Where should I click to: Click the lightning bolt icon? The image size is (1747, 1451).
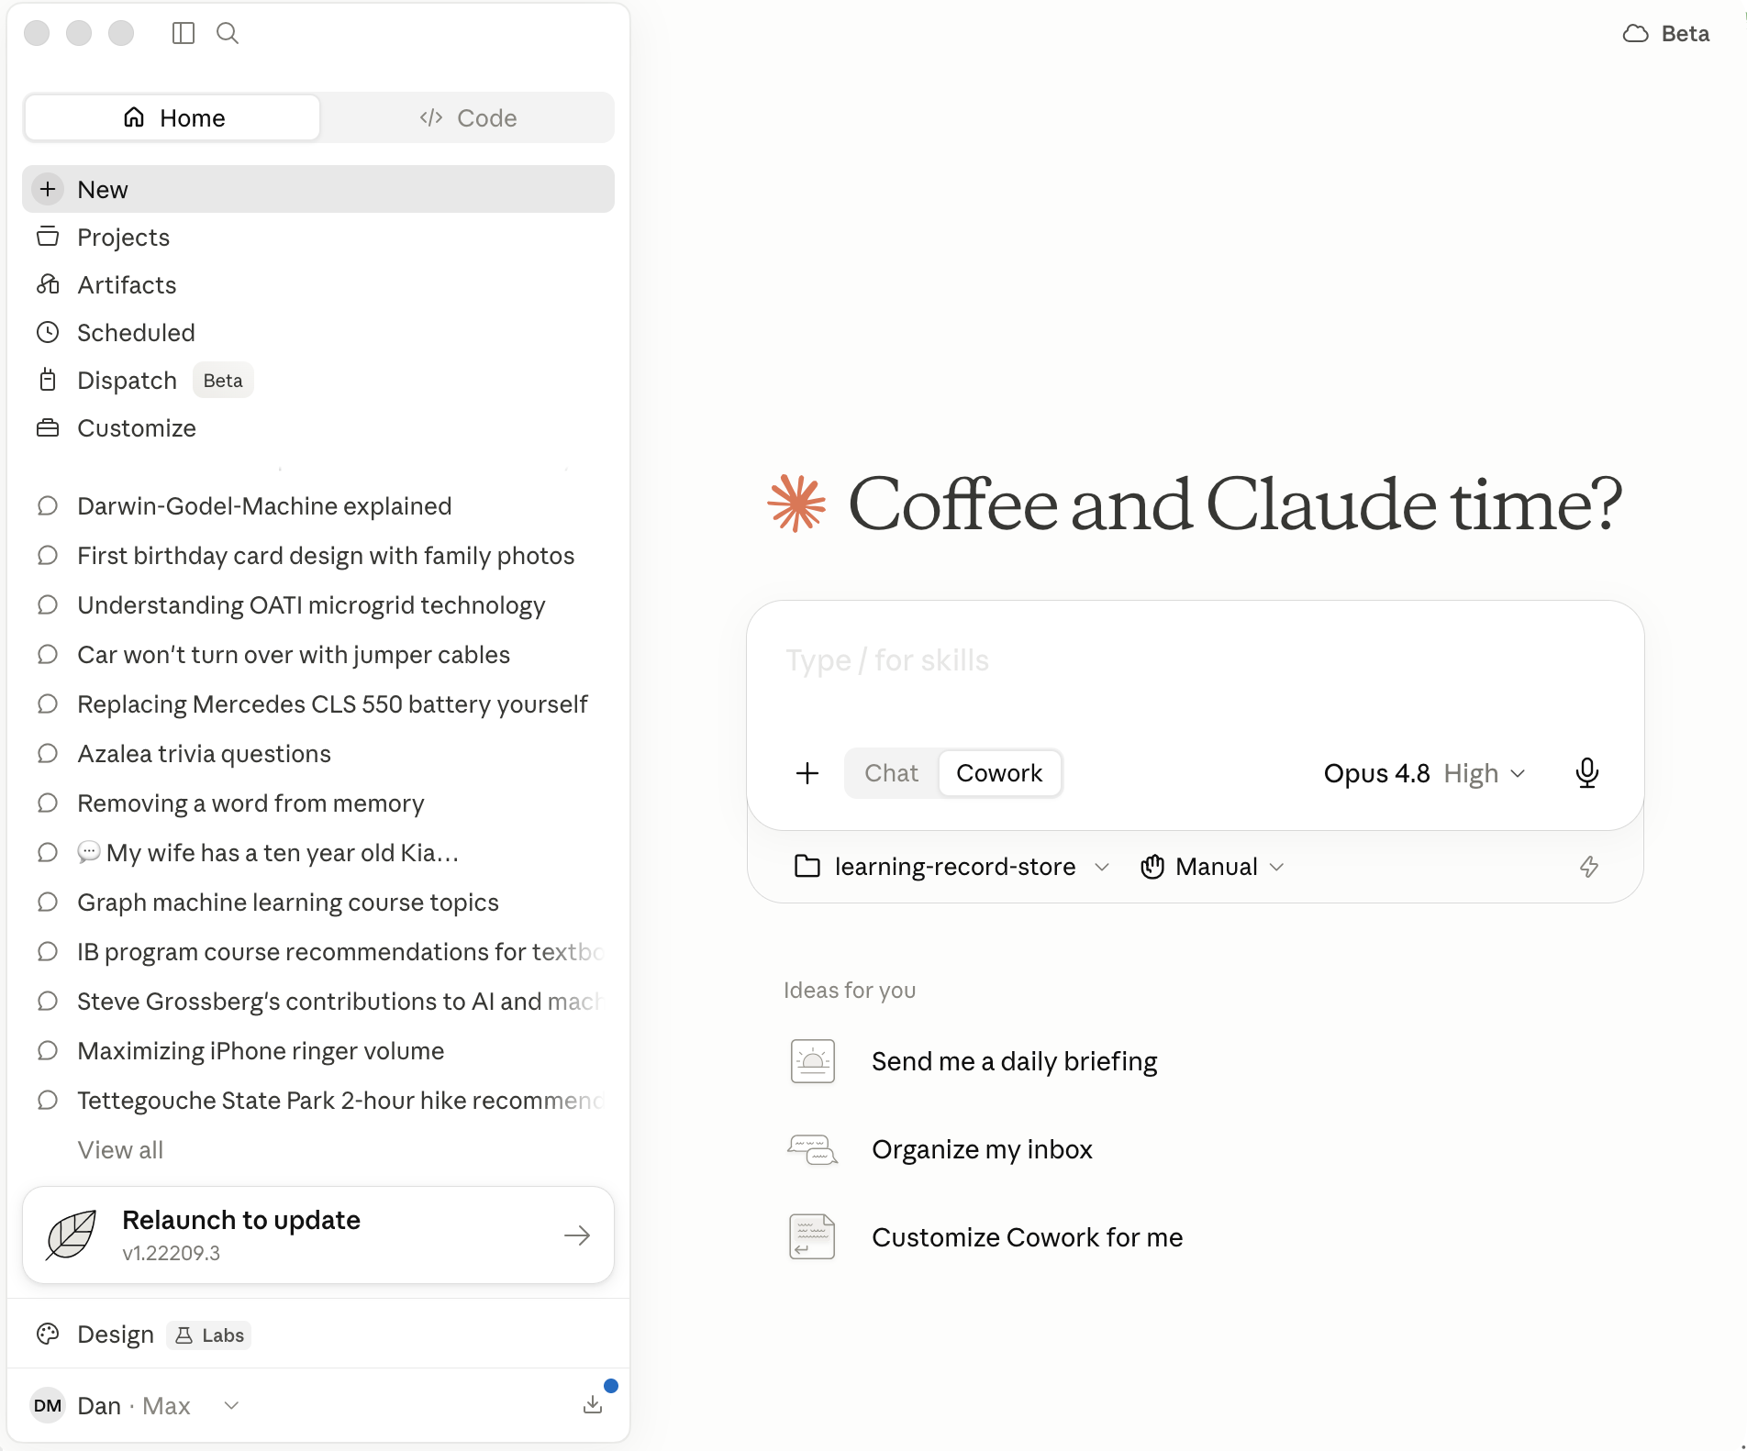(x=1589, y=867)
